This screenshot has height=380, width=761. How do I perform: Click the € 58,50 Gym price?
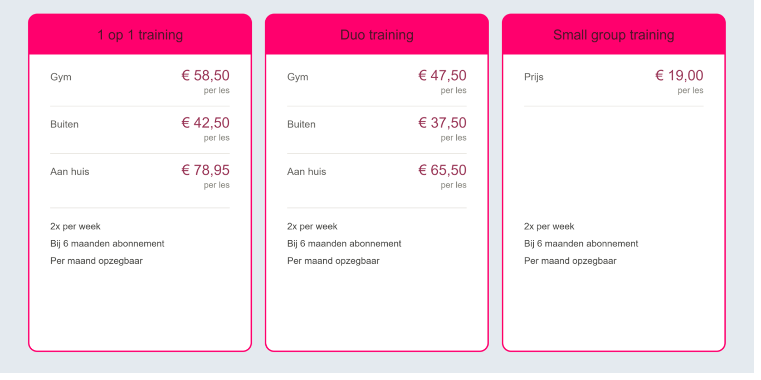[x=205, y=76]
